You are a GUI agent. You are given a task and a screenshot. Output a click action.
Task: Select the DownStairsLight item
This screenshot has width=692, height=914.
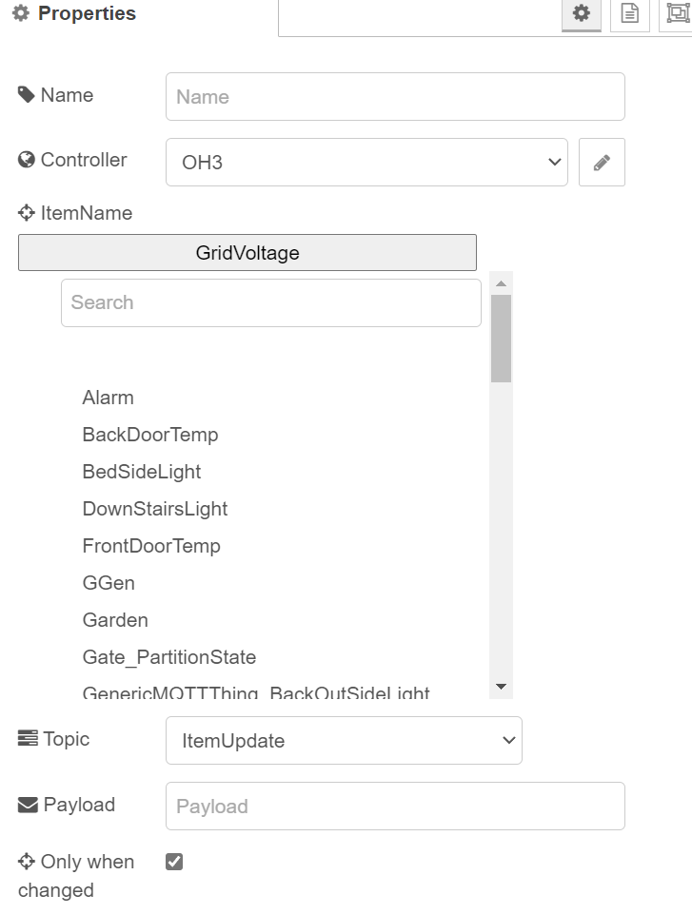click(x=155, y=509)
